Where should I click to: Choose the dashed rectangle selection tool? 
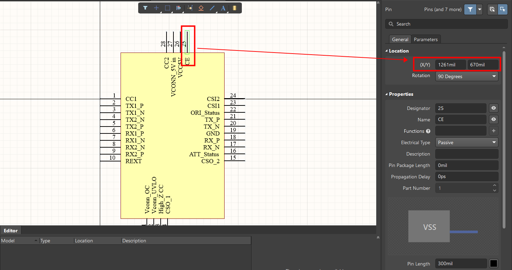click(168, 8)
